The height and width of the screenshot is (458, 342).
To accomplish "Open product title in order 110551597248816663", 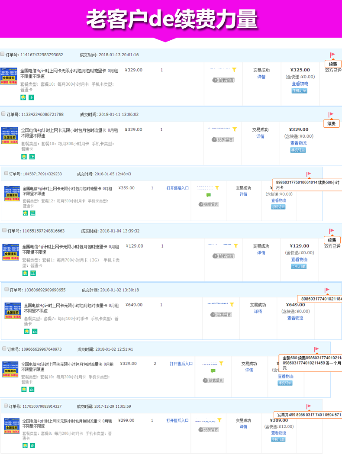I will [x=71, y=249].
